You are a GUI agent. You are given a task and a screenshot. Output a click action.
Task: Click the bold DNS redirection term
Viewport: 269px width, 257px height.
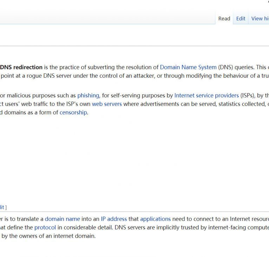point(21,67)
